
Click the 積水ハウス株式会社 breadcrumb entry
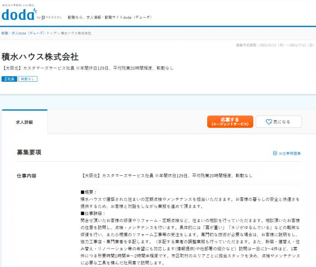click(76, 33)
